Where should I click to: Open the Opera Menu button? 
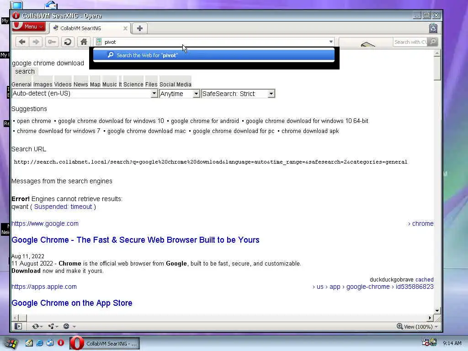(x=29, y=27)
